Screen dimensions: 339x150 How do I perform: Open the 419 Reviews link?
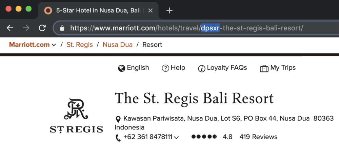(258, 137)
